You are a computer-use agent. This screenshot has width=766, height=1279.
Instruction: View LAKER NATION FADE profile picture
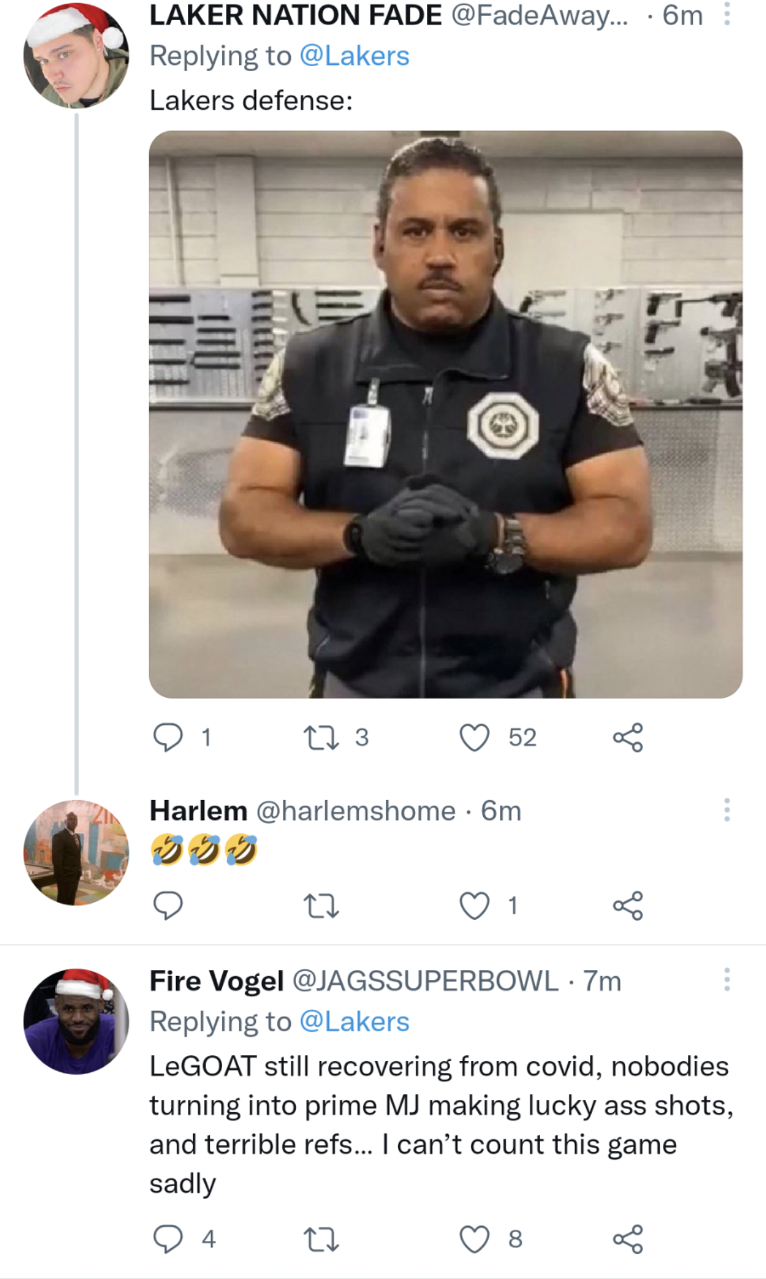[x=76, y=56]
